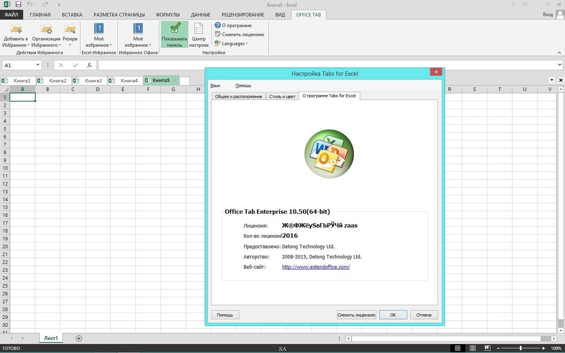Switch to Книга1 workbook tab

[18, 80]
